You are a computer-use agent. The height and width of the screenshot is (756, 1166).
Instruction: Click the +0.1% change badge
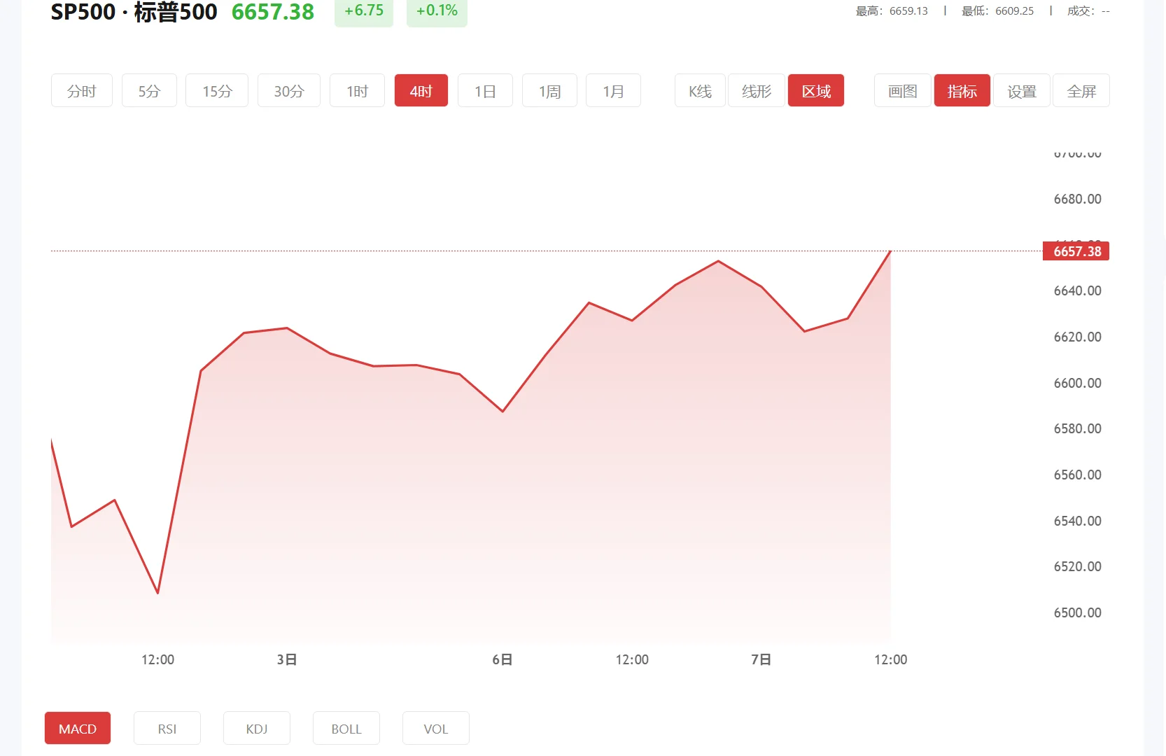(x=436, y=10)
